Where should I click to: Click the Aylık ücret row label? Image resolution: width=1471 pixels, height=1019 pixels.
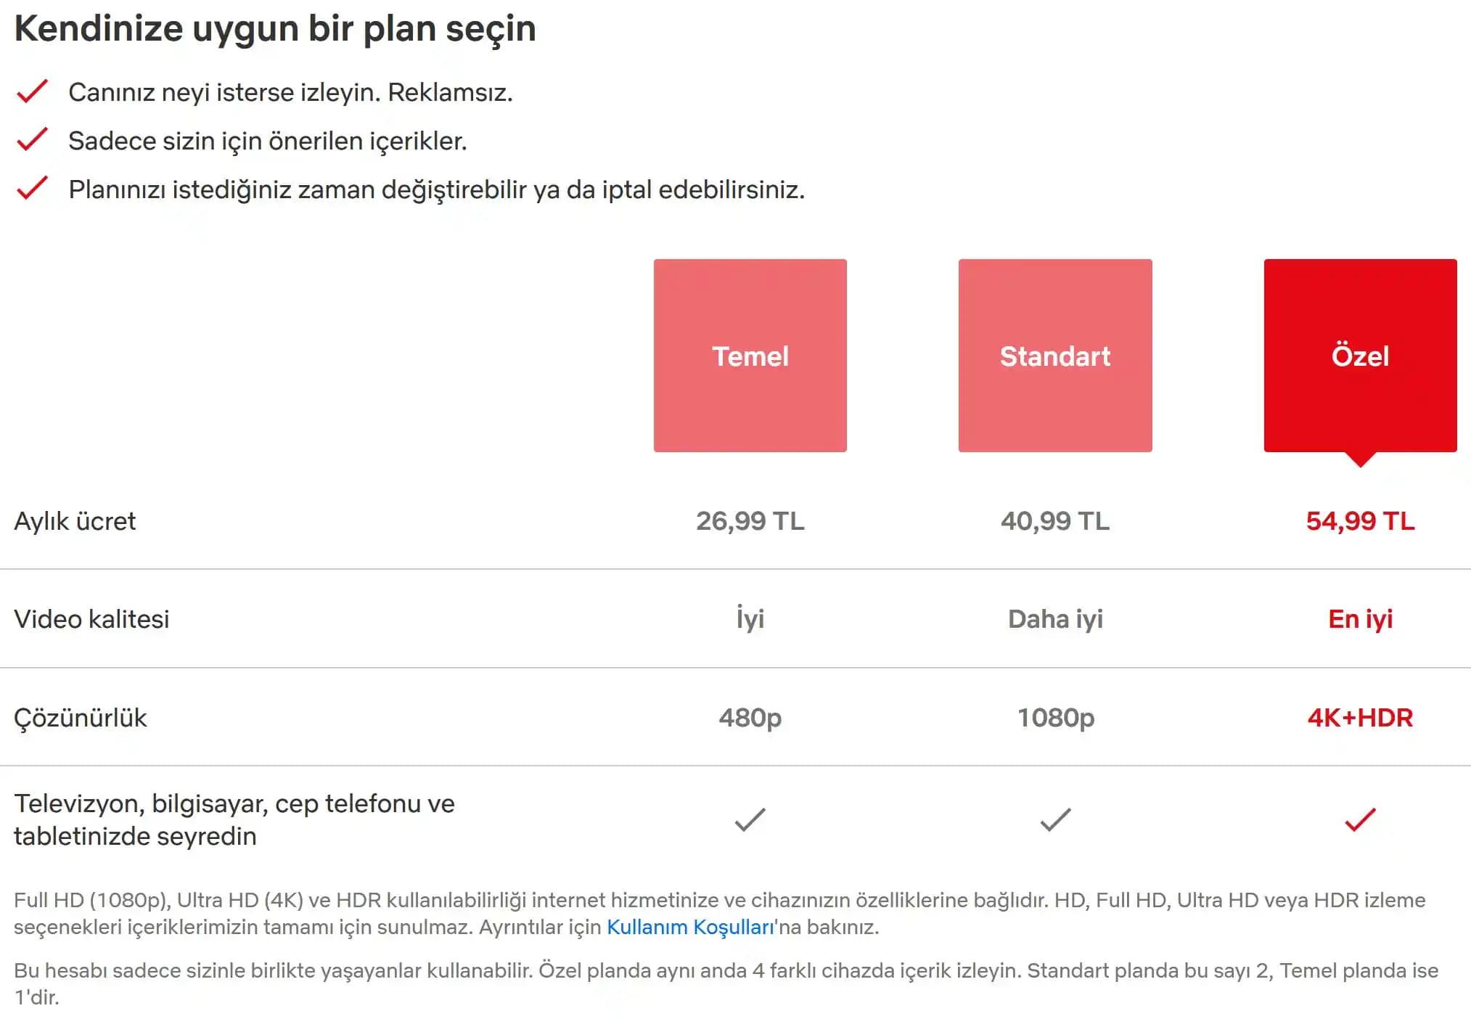[x=75, y=521]
